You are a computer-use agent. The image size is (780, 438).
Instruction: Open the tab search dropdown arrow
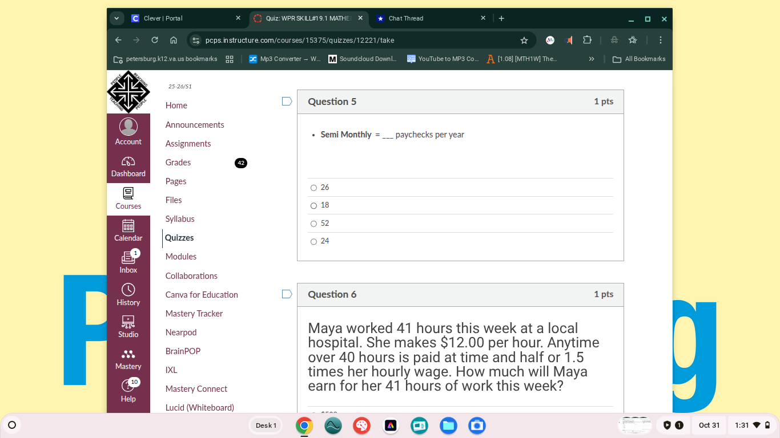click(x=116, y=18)
